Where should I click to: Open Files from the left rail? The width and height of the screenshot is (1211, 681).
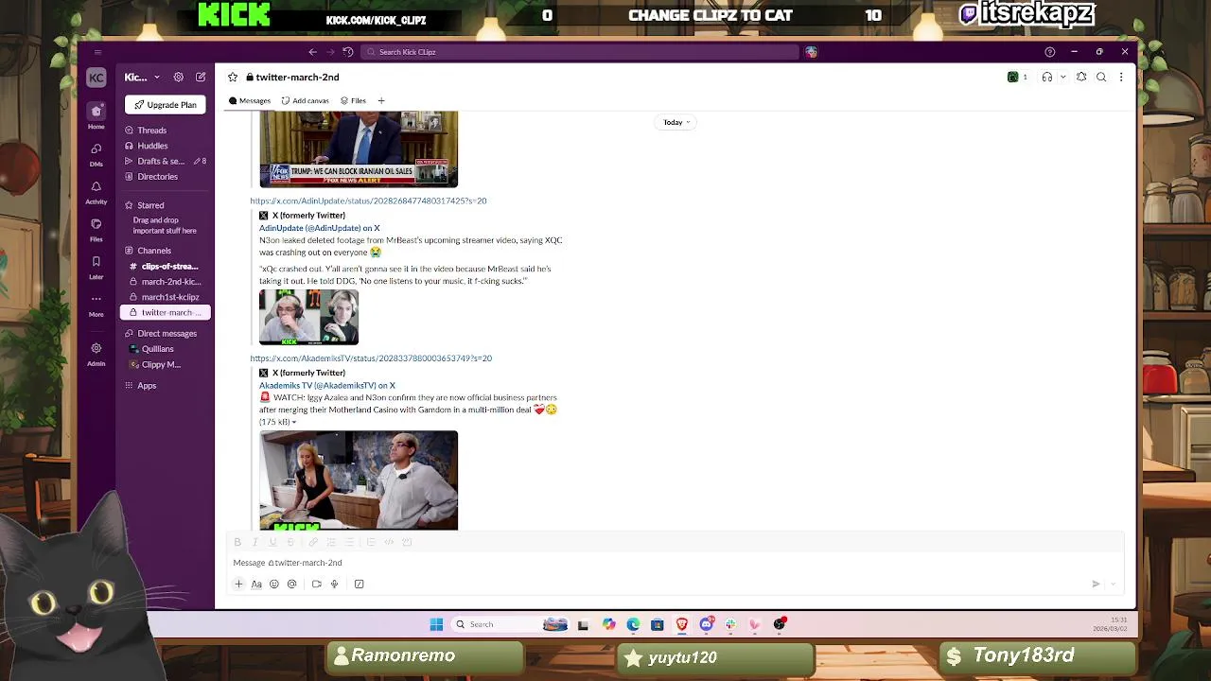[96, 229]
